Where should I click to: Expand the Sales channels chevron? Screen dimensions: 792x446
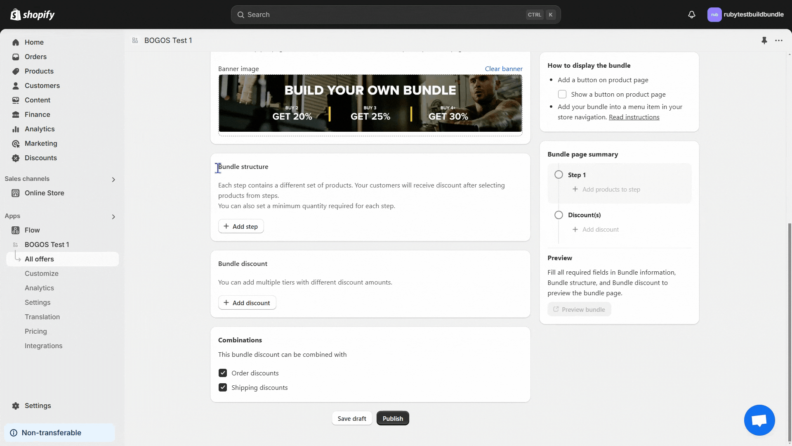click(x=113, y=179)
